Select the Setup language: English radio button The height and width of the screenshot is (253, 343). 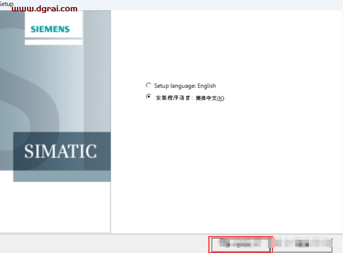pos(148,86)
